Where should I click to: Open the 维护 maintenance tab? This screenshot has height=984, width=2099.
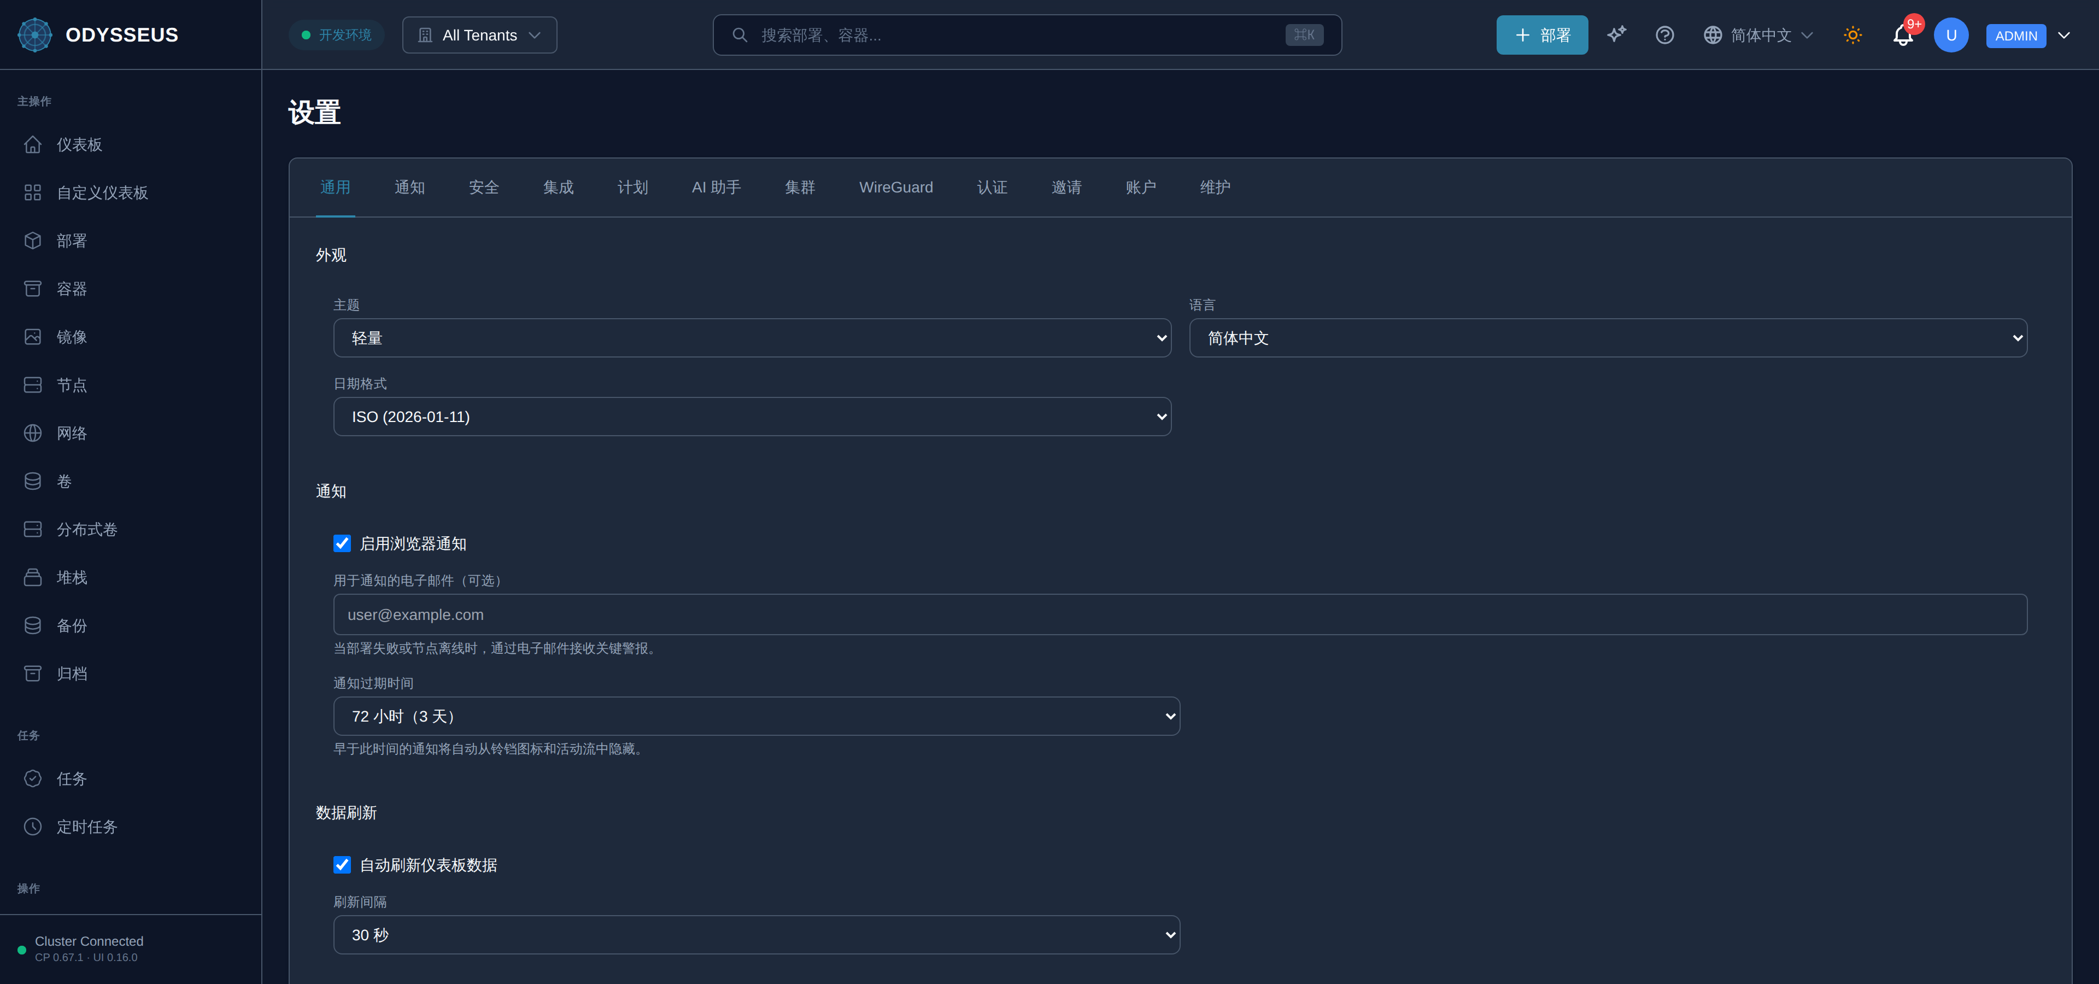pyautogui.click(x=1215, y=188)
